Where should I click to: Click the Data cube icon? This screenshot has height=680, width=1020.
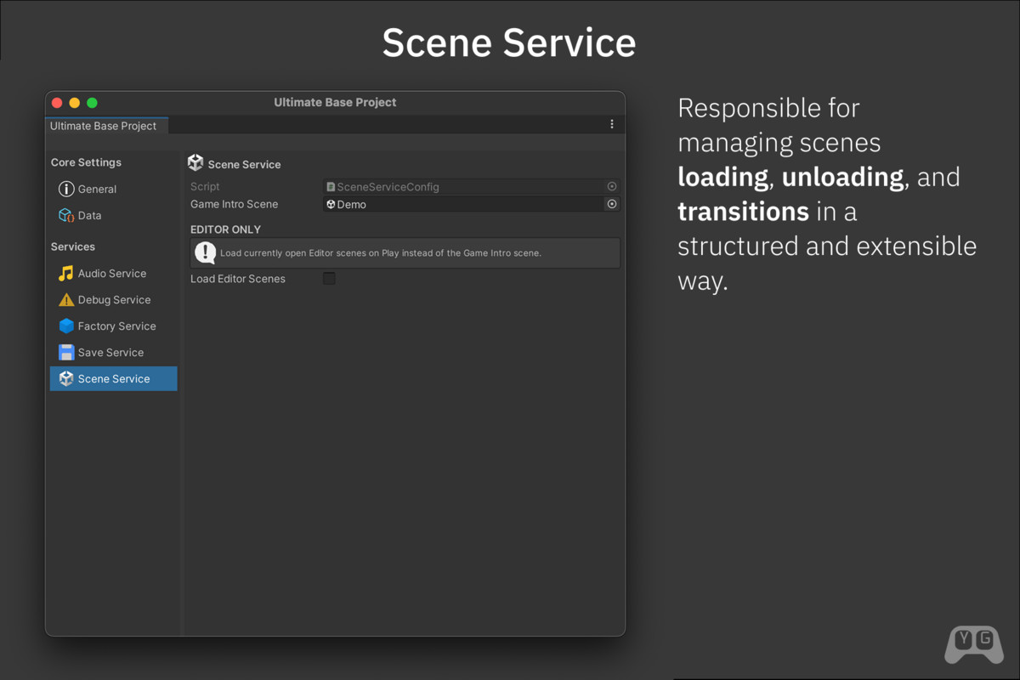point(66,216)
